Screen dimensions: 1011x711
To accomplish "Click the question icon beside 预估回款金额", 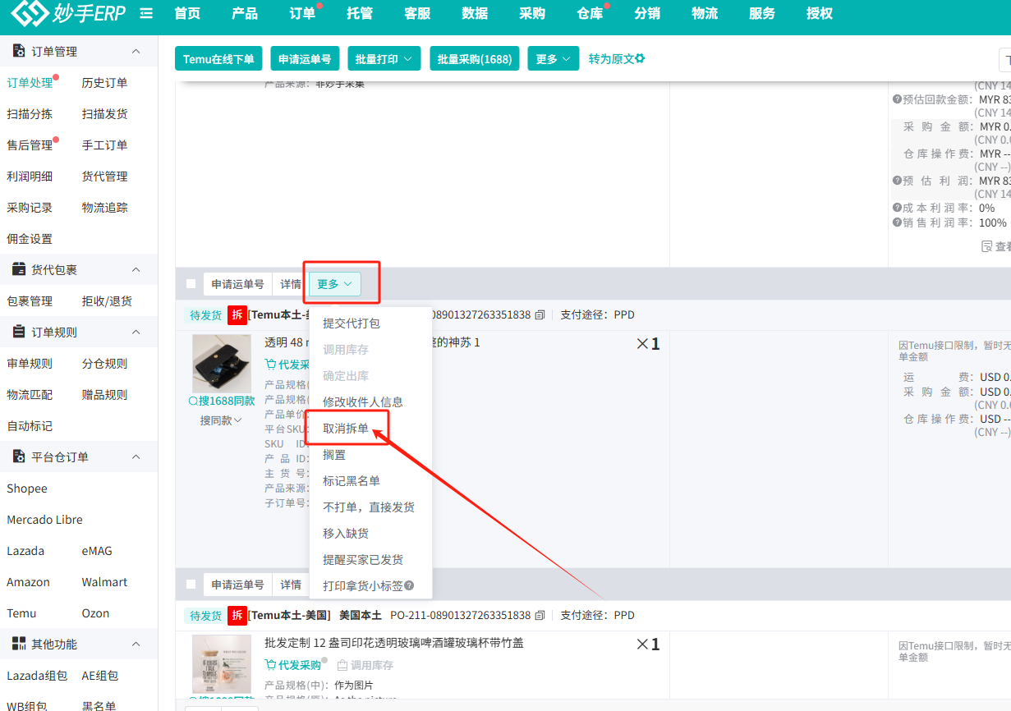I will (x=898, y=99).
